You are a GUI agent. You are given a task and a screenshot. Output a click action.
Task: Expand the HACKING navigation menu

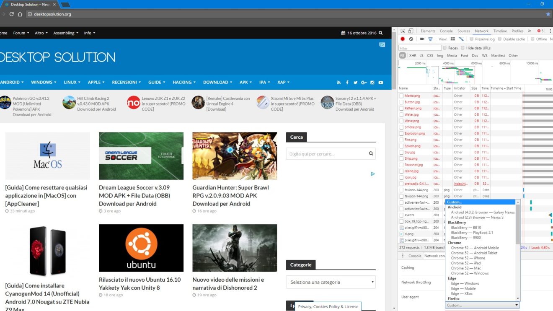[x=184, y=82]
